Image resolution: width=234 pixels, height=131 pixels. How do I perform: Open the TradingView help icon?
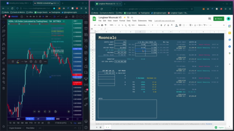click(86, 127)
